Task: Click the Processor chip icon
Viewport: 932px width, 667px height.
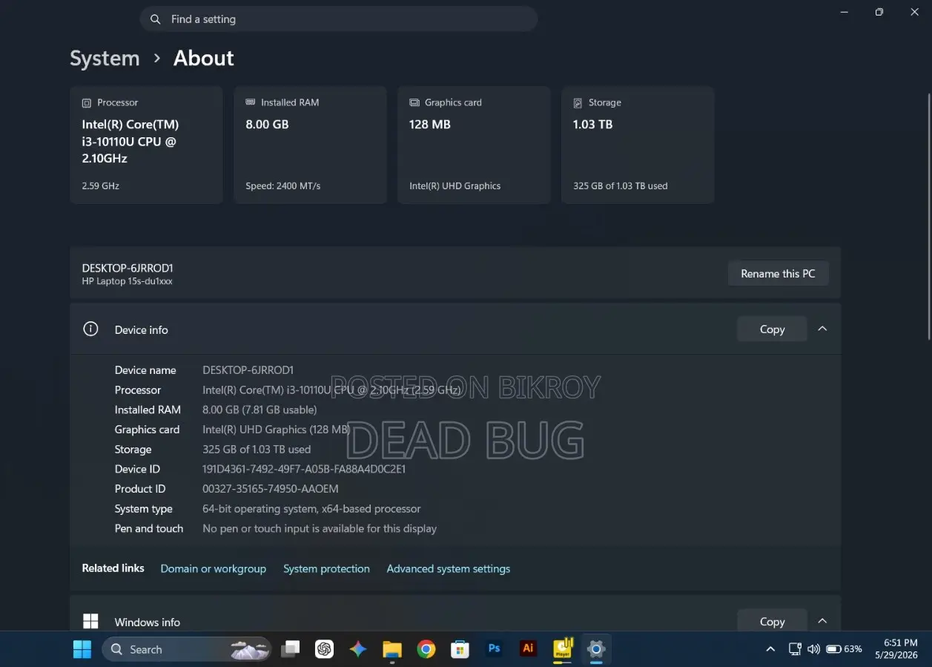Action: pyautogui.click(x=87, y=102)
